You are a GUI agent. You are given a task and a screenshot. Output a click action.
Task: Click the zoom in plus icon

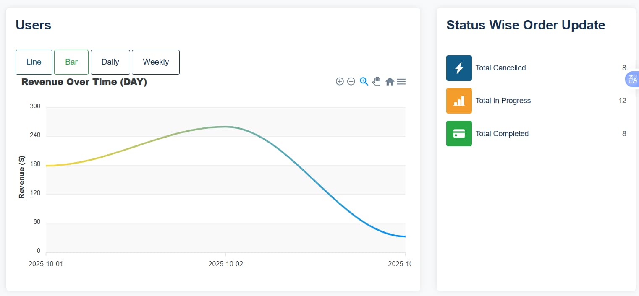coord(340,81)
